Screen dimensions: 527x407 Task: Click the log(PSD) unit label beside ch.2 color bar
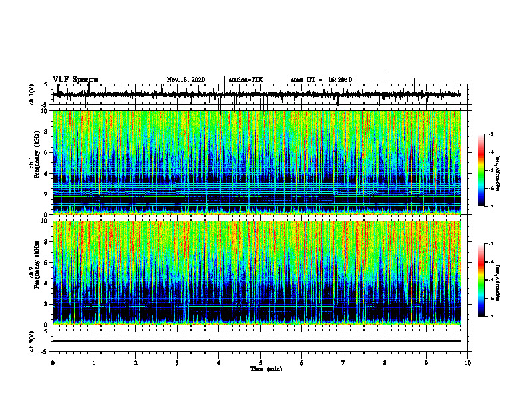coord(499,283)
